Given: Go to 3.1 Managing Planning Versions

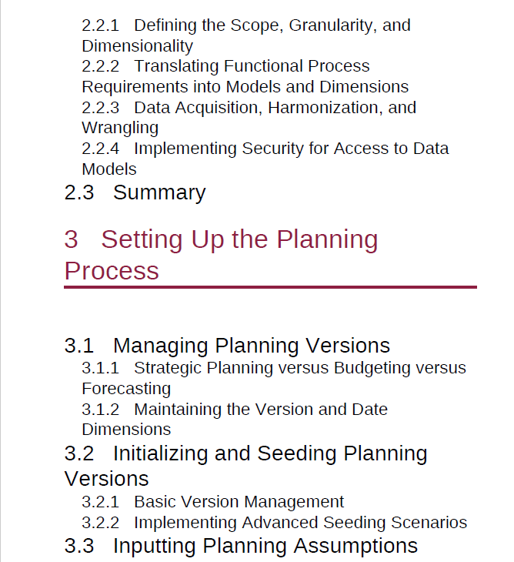Looking at the screenshot, I should click(x=227, y=346).
